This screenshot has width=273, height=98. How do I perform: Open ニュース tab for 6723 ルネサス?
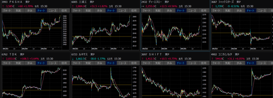point(122,63)
